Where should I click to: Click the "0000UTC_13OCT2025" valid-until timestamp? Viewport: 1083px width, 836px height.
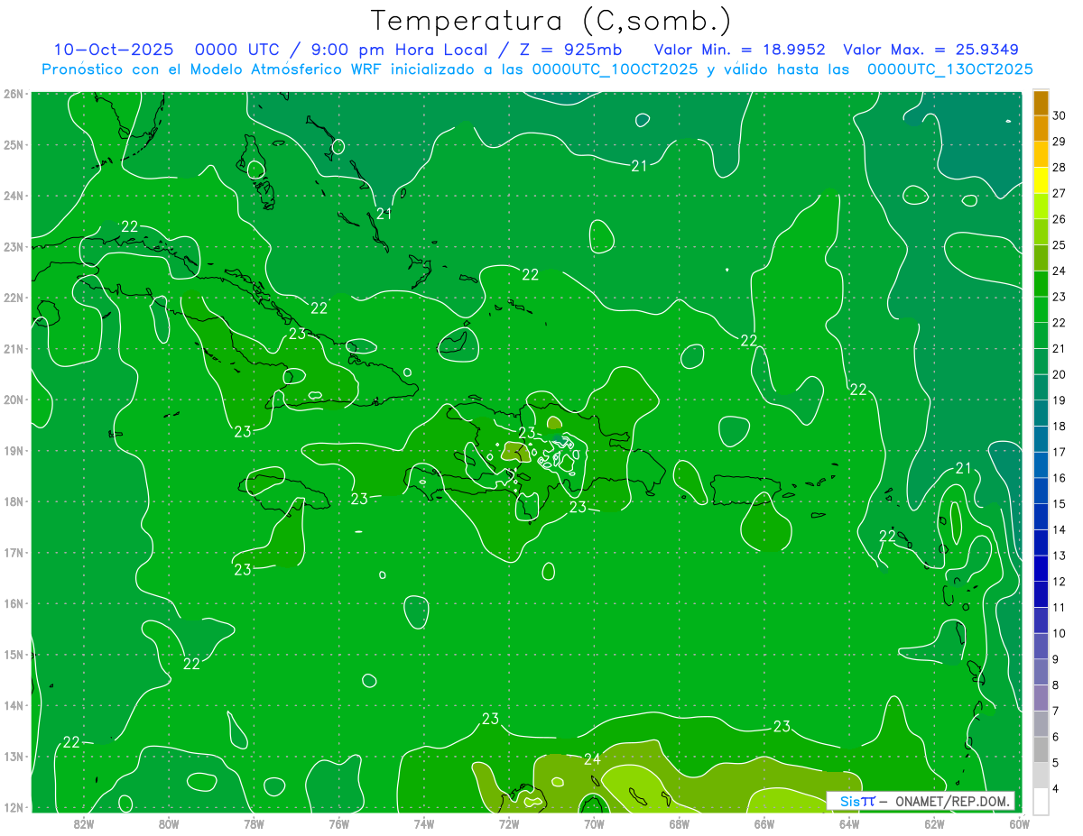(950, 69)
